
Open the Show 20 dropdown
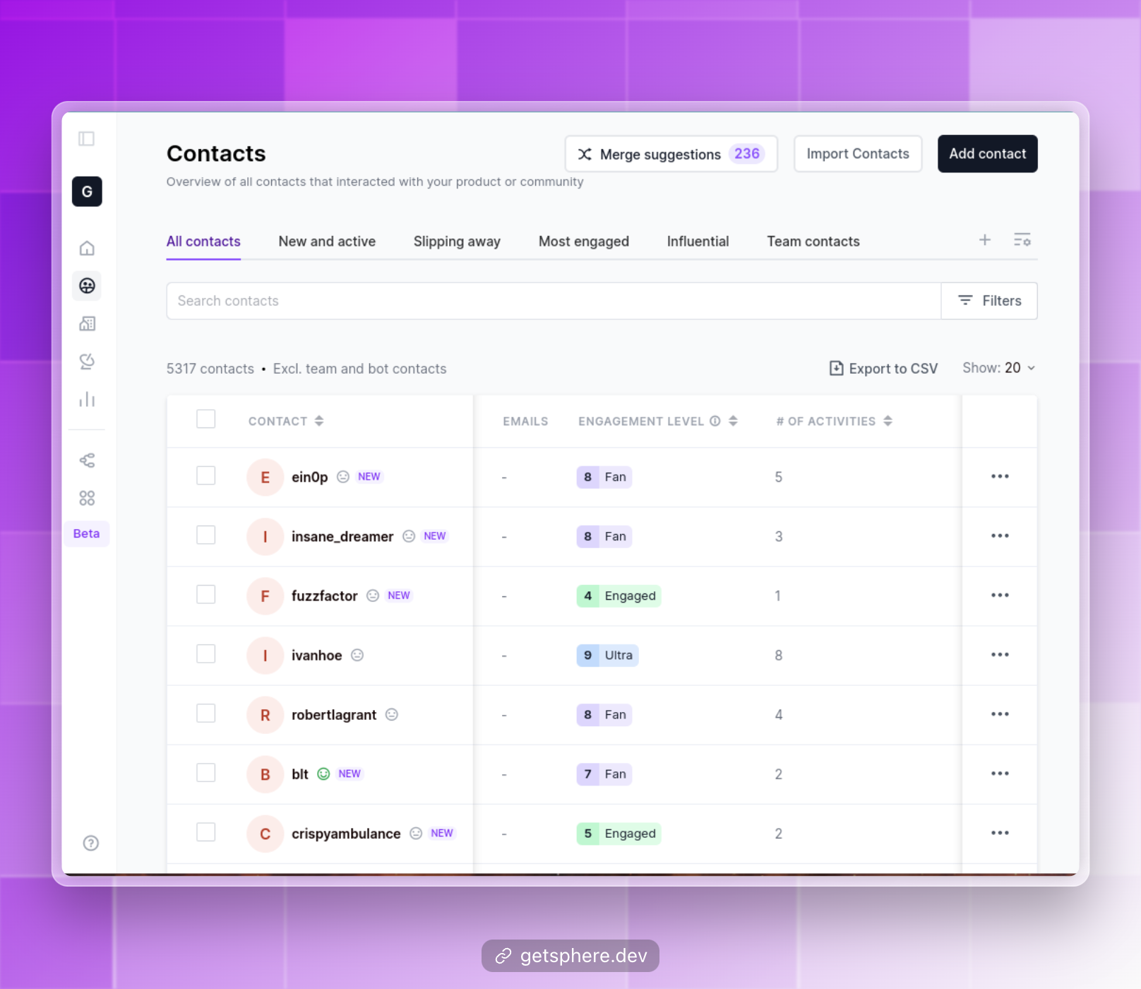[999, 367]
